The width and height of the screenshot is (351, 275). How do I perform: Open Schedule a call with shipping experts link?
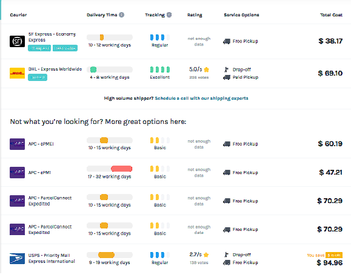(x=201, y=98)
